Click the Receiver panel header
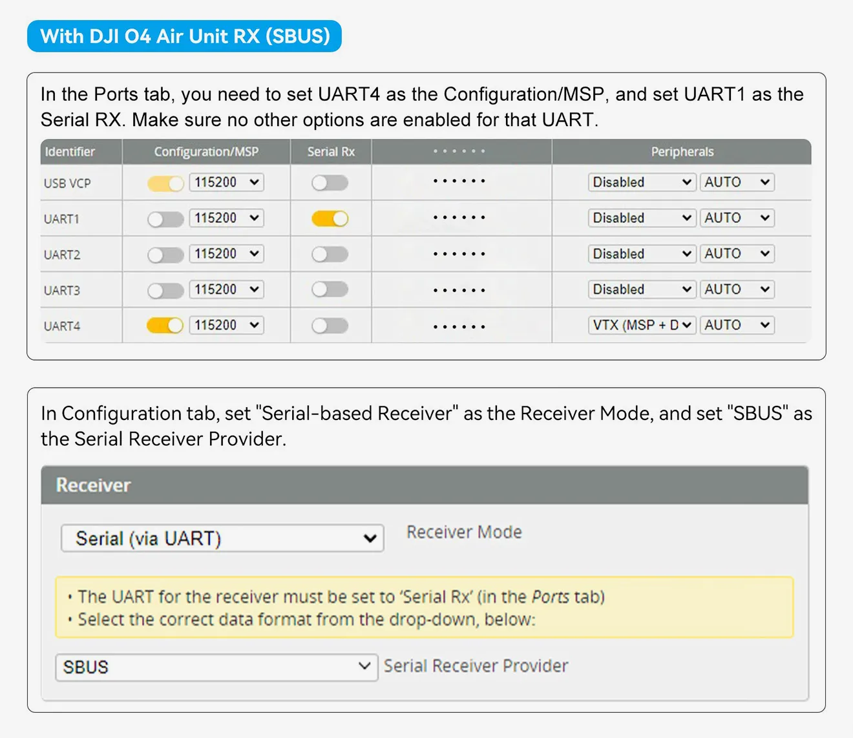This screenshot has height=738, width=853. 93,485
